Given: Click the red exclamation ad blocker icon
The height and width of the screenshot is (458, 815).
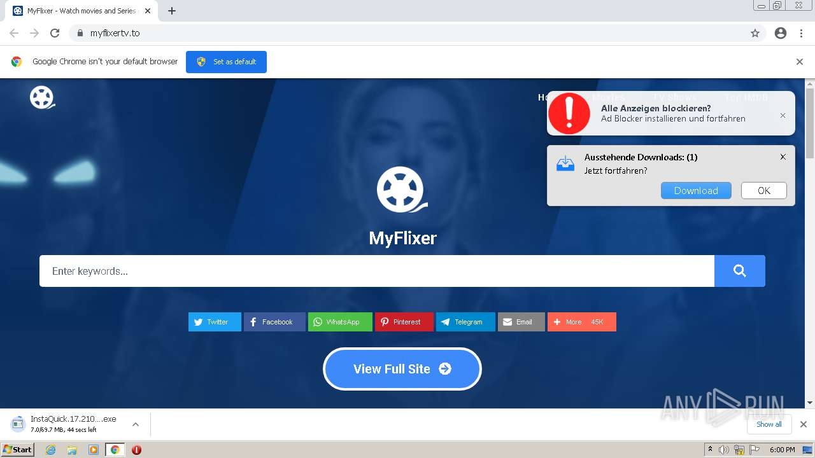Looking at the screenshot, I should 569,113.
